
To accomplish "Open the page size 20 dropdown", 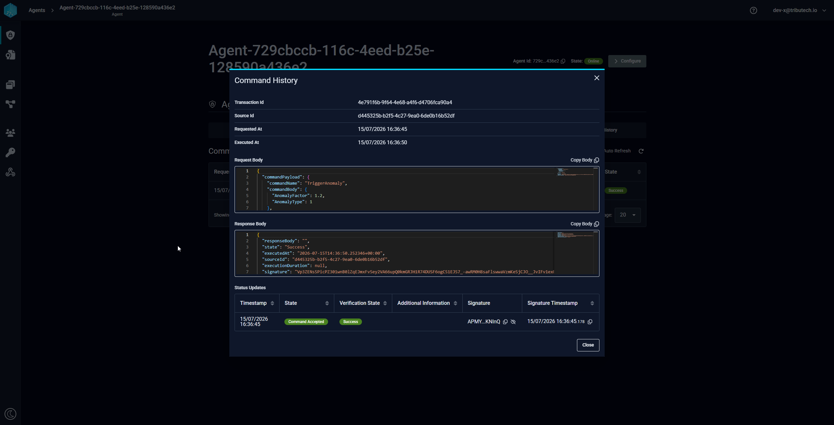I will [627, 215].
